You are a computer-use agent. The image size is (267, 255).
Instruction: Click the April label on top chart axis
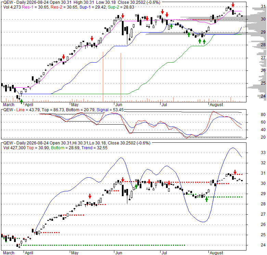29,105
